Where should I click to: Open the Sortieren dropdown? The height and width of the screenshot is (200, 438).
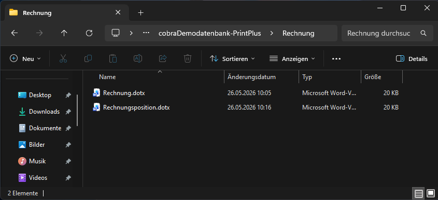point(232,59)
